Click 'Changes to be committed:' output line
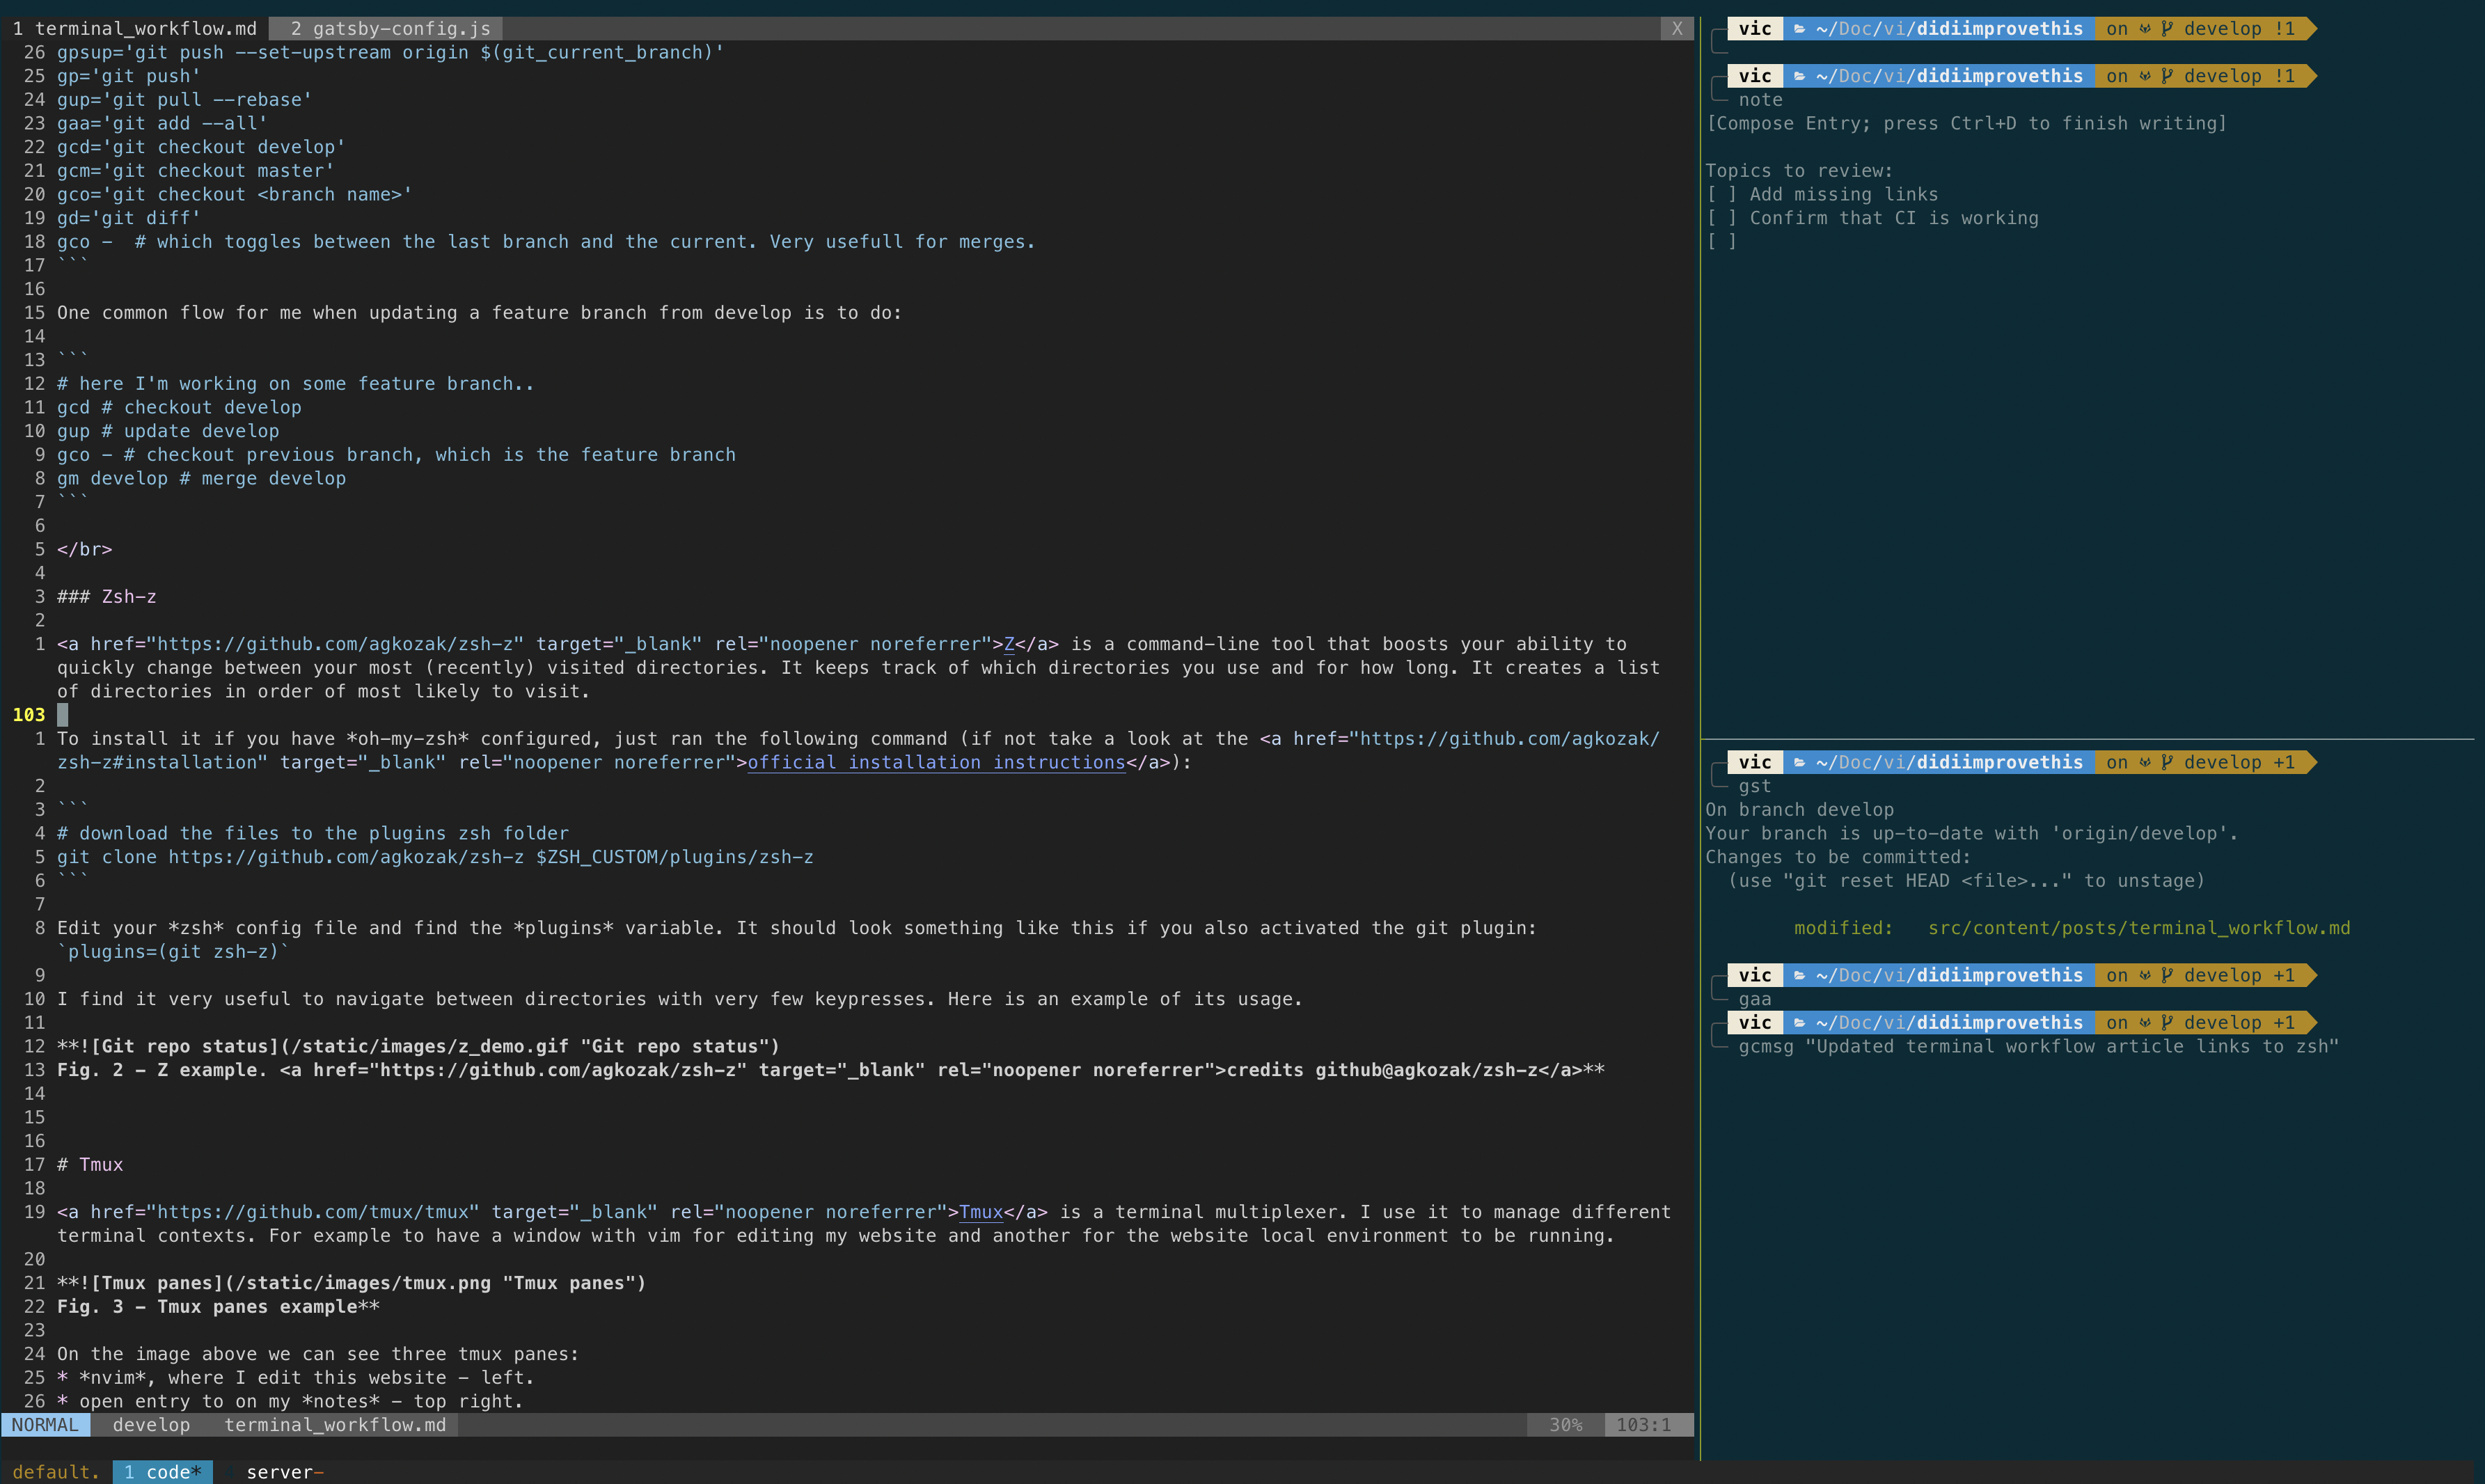Viewport: 2485px width, 1484px height. pos(1838,858)
